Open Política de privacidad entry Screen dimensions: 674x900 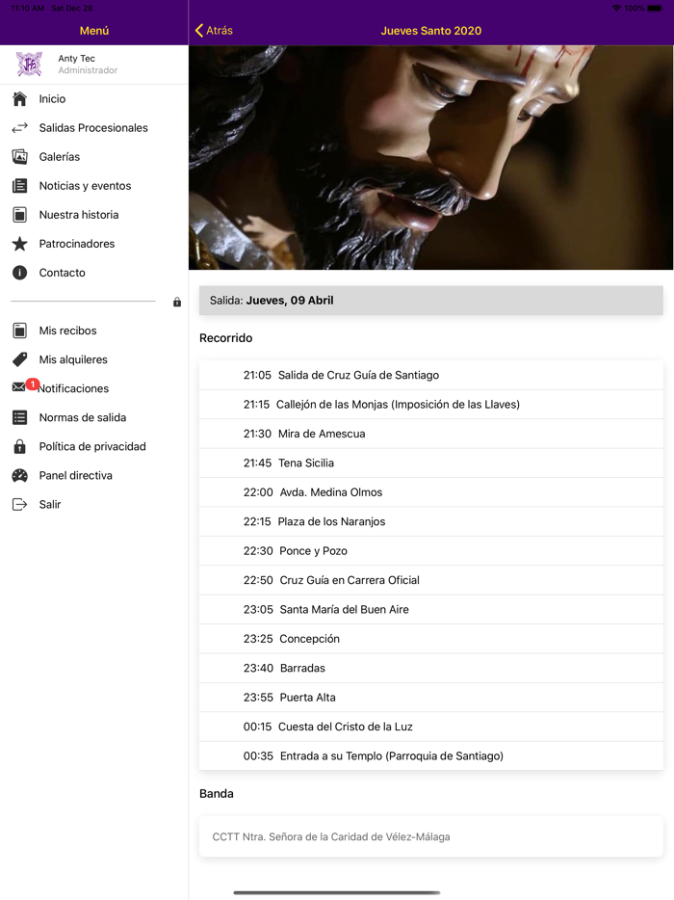tap(94, 446)
